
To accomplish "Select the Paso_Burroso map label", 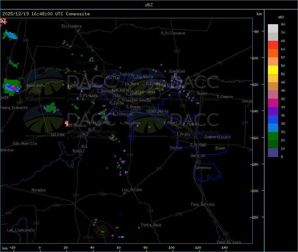I will click(x=203, y=204).
